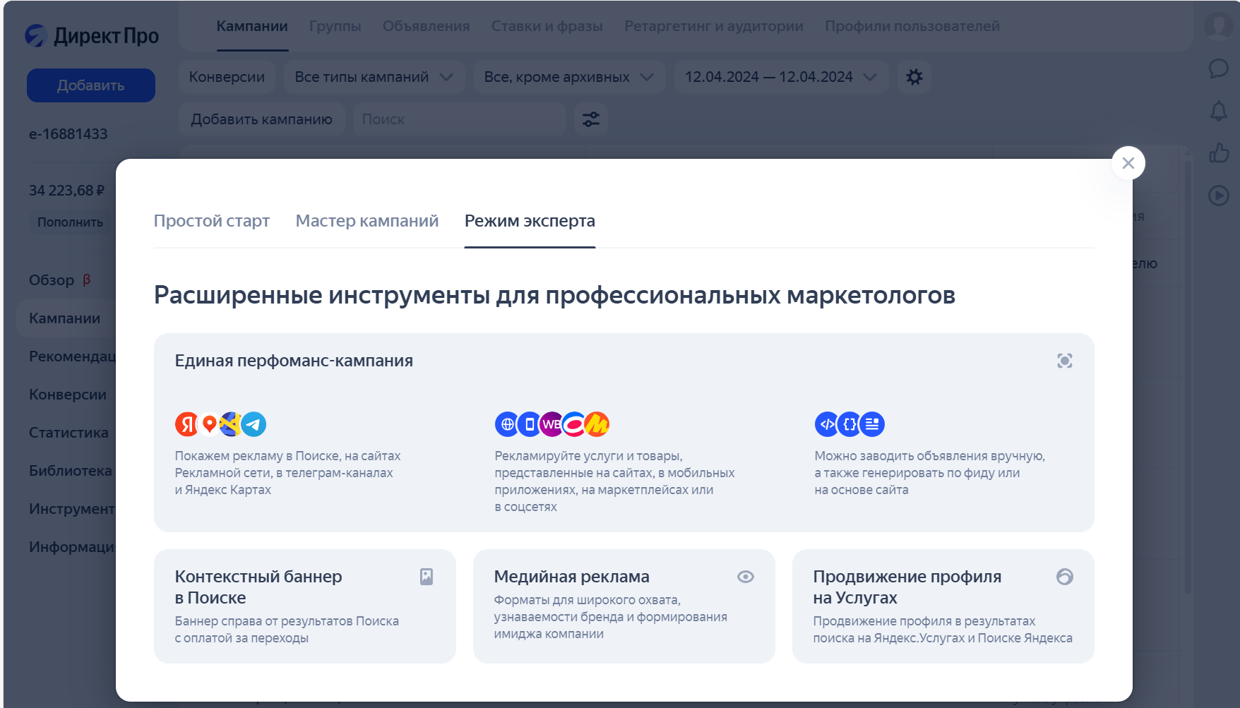
Task: Open Обзор in the sidebar
Action: click(x=52, y=280)
